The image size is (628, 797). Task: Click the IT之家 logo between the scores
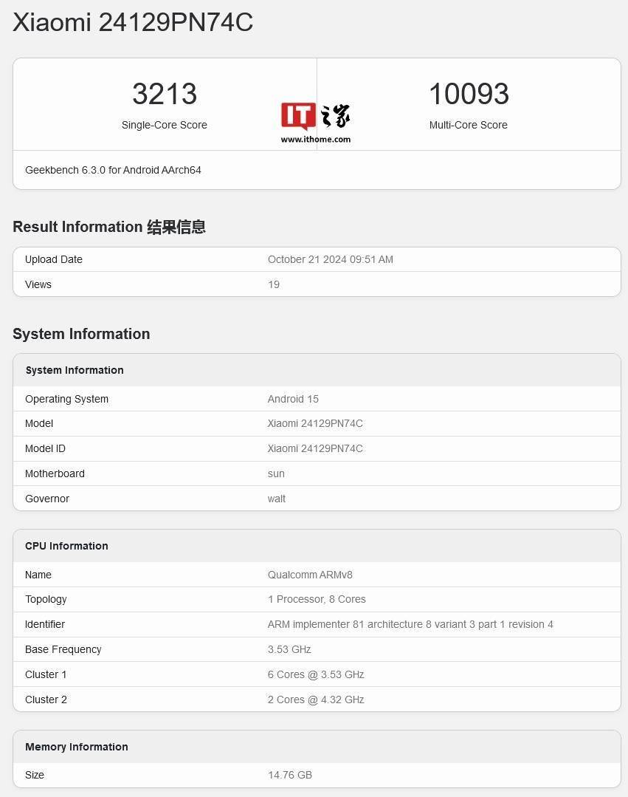(x=315, y=114)
